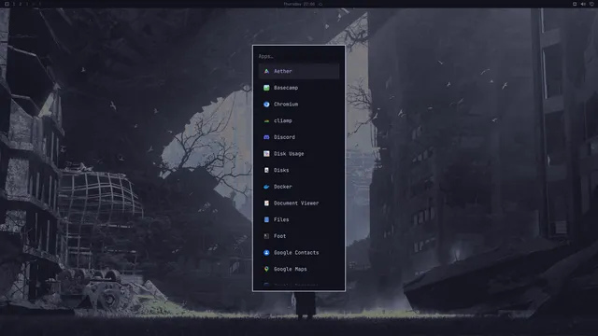598x336 pixels.
Task: Click the top-bar menu icon beside workspaces
Action: coord(7,4)
